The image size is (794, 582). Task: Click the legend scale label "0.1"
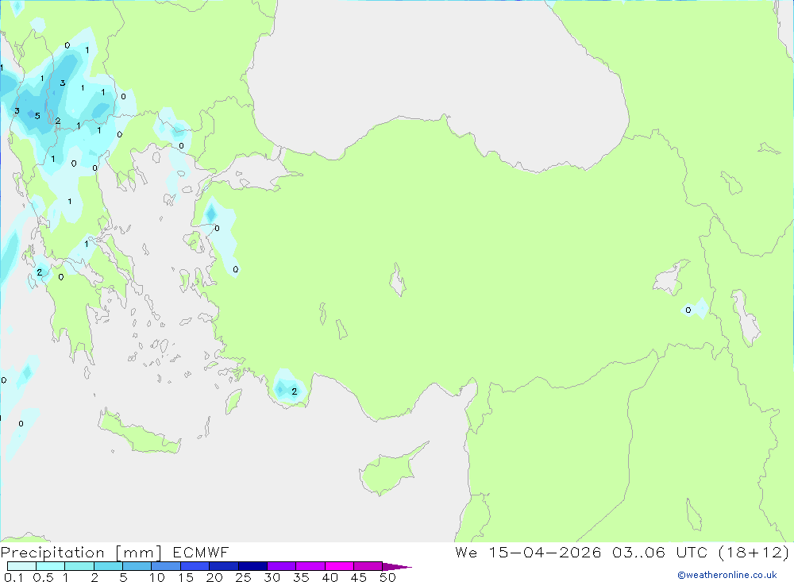[x=13, y=577]
